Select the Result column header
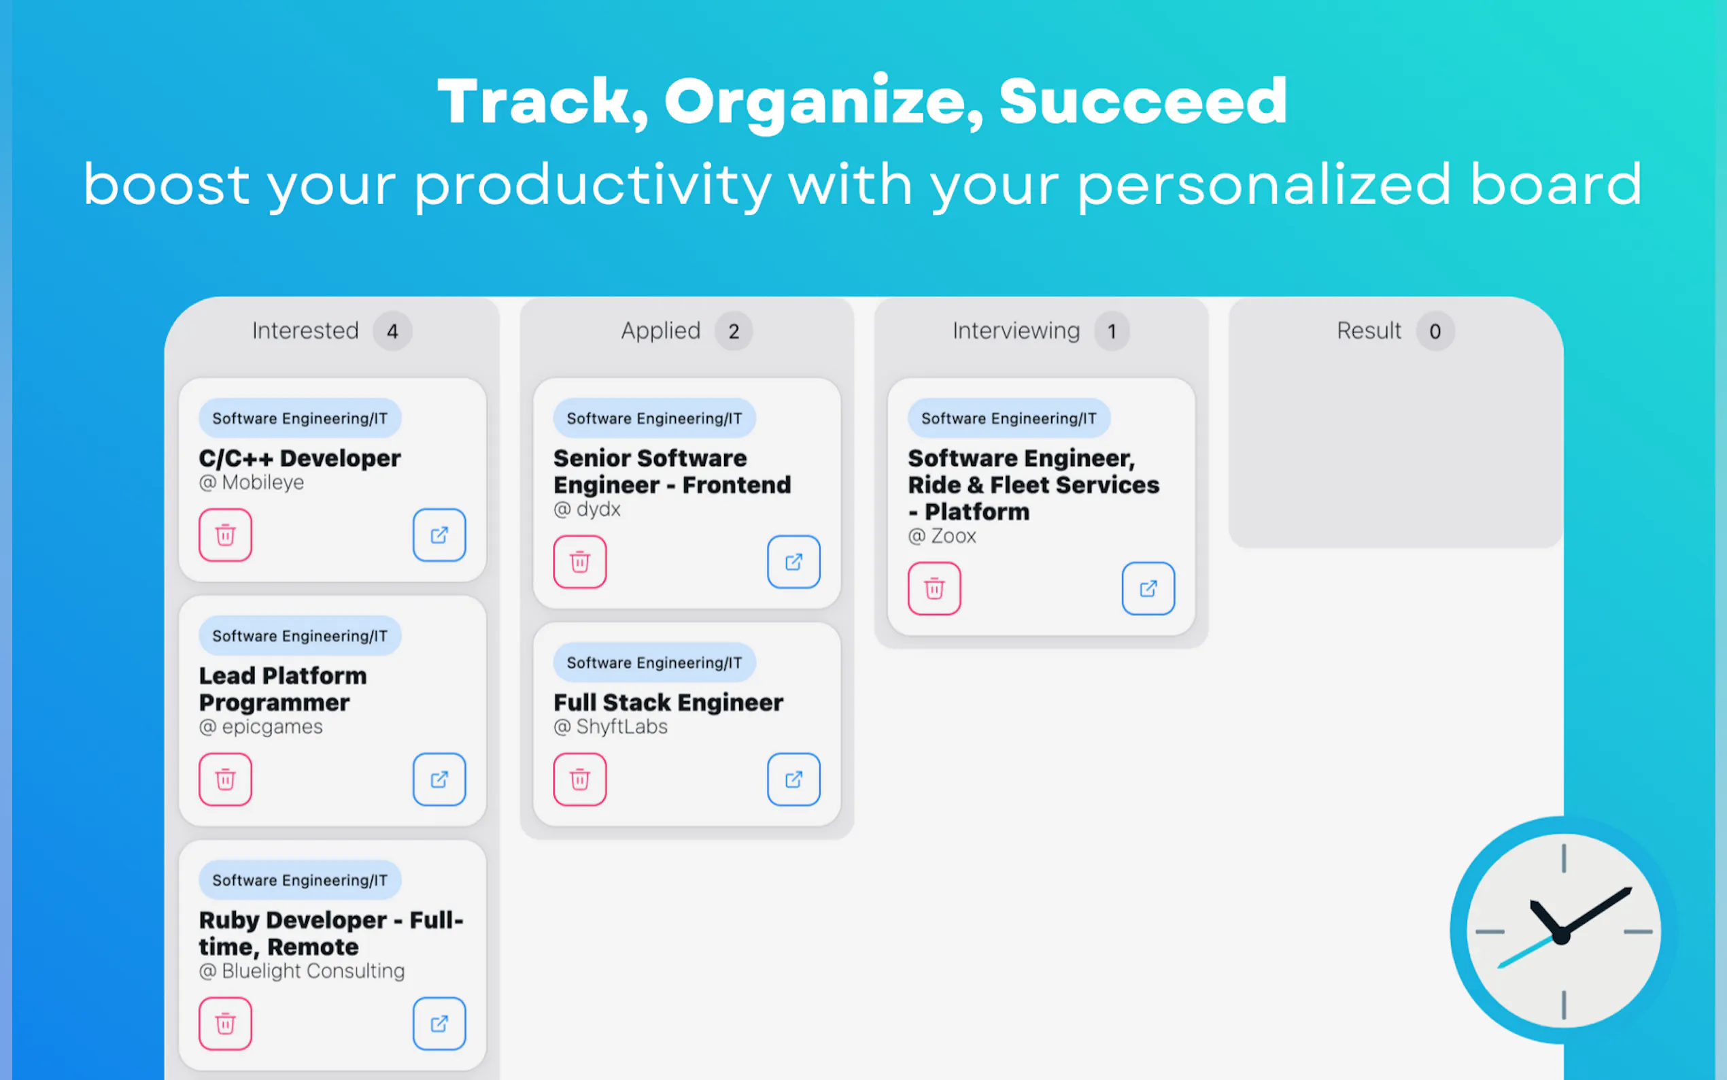Viewport: 1727px width, 1080px height. point(1369,331)
